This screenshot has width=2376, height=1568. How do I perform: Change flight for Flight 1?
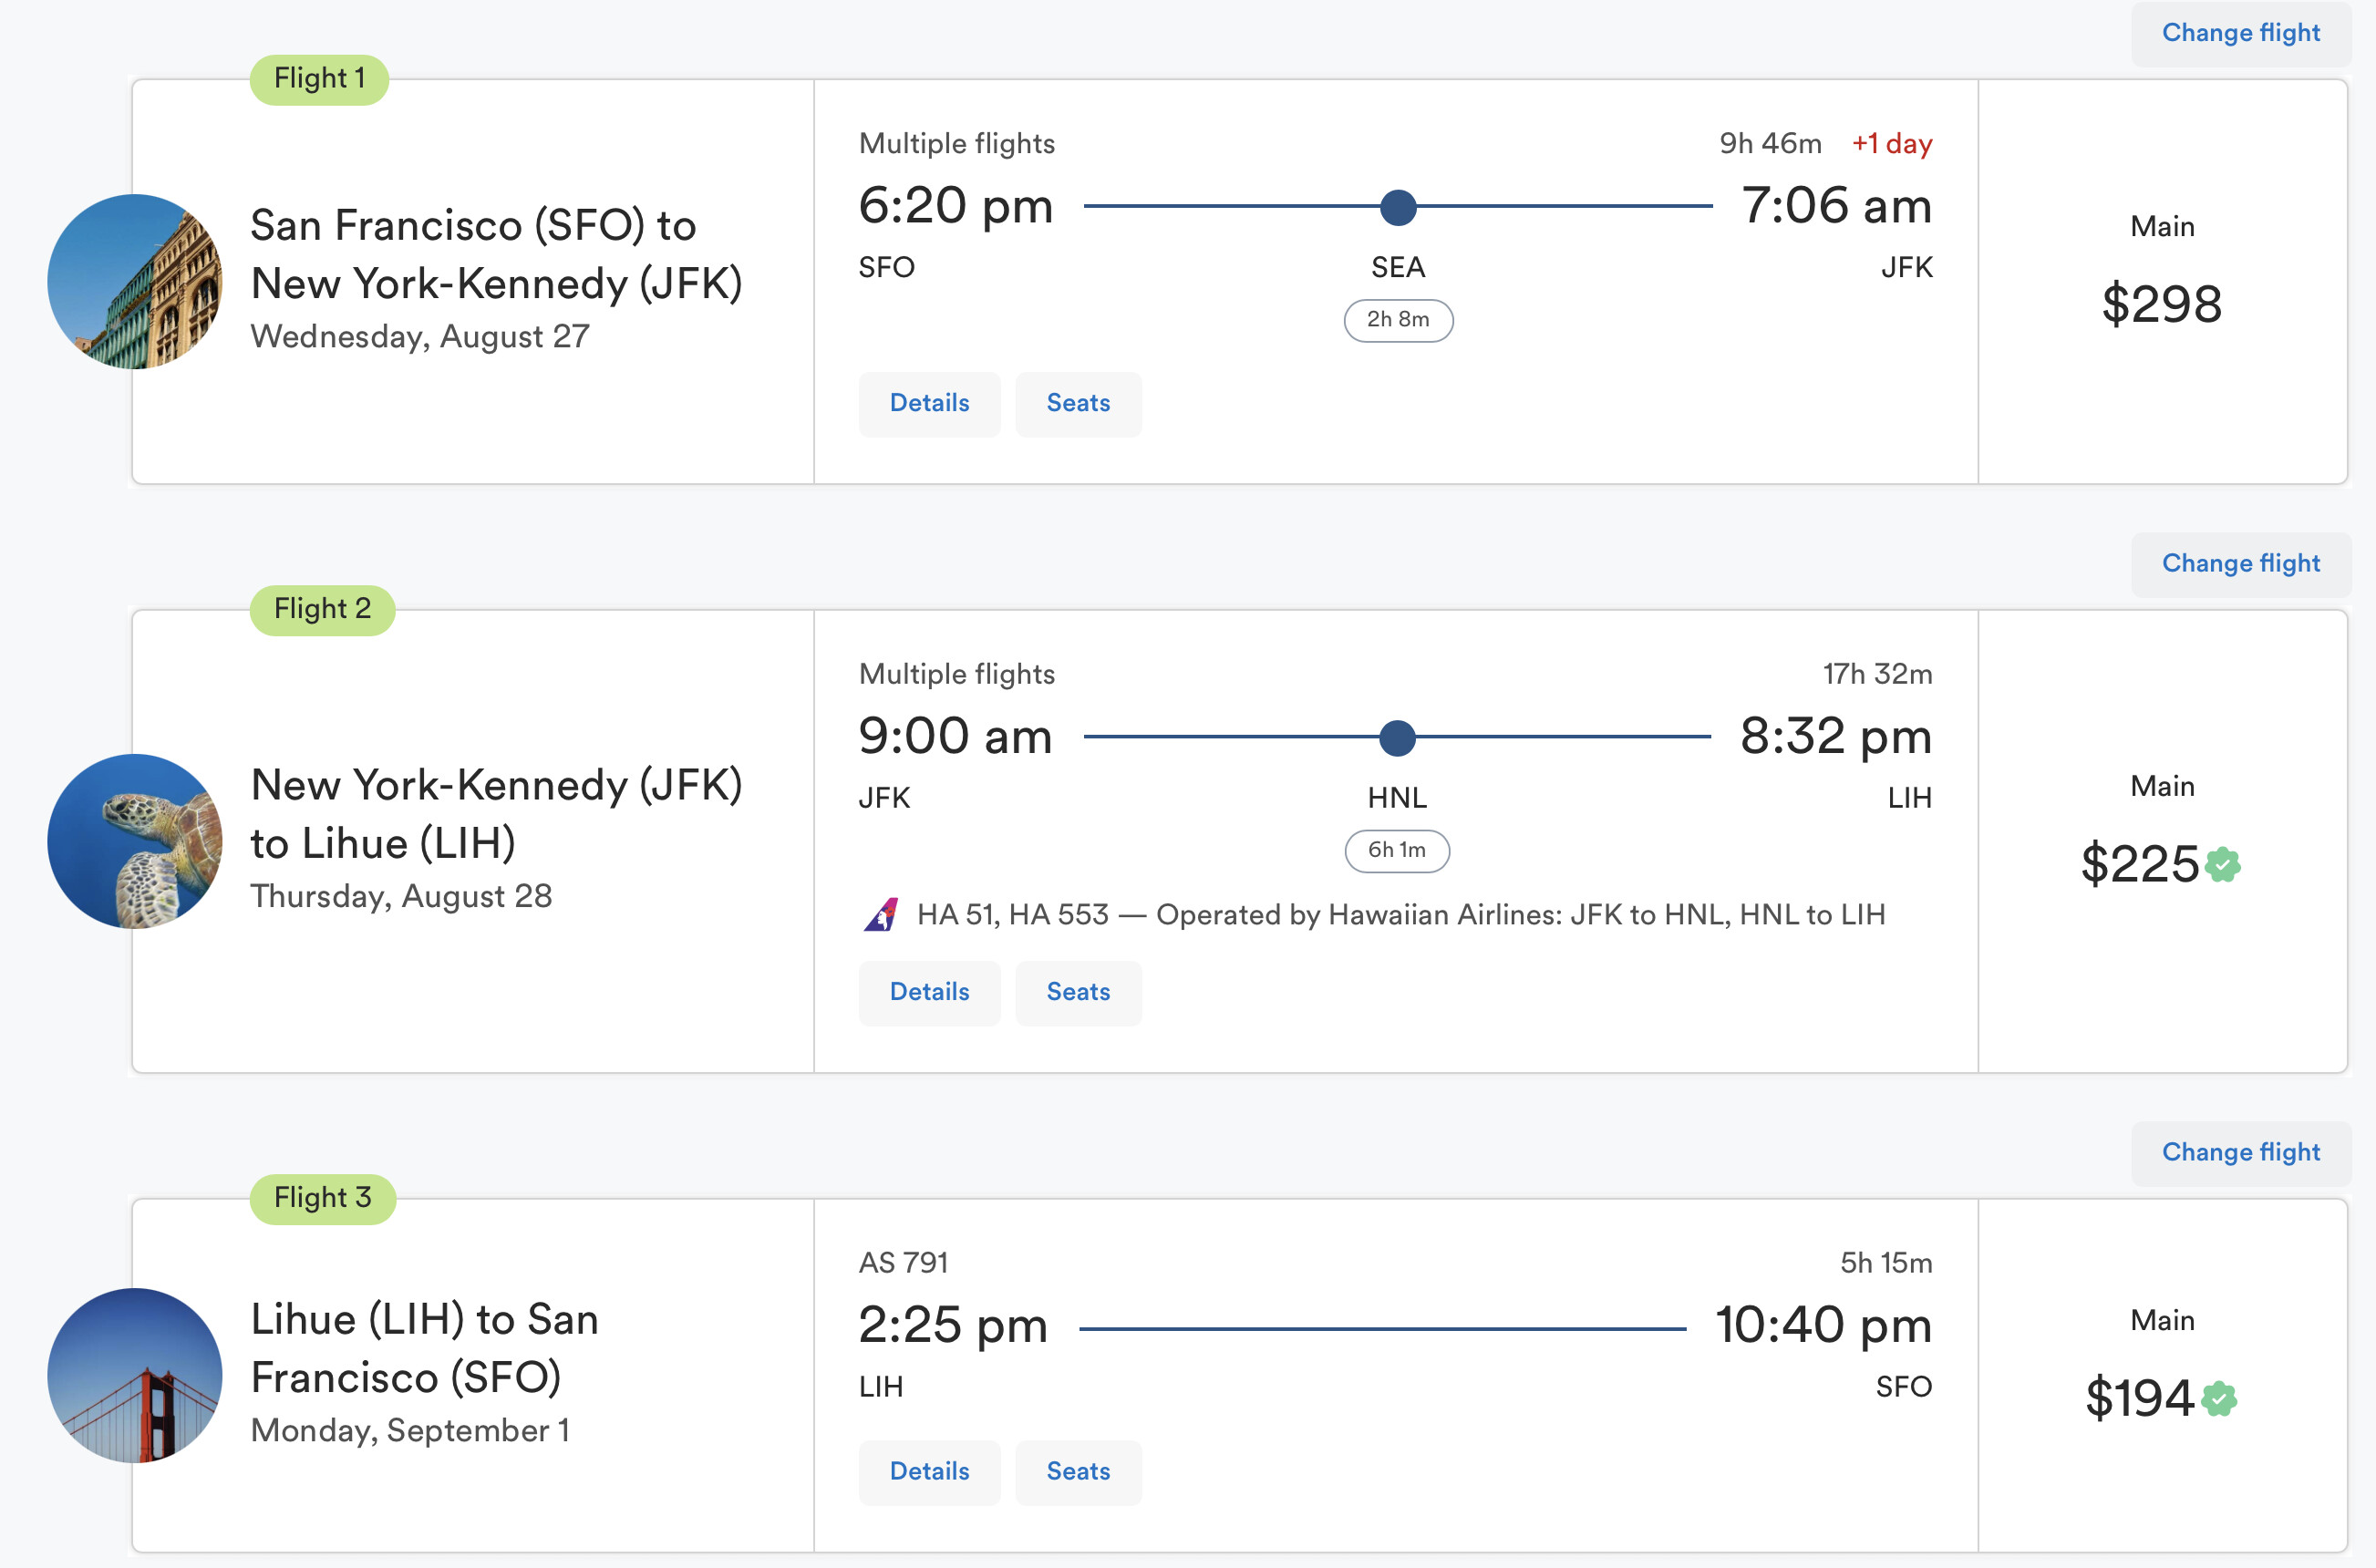pos(2240,33)
